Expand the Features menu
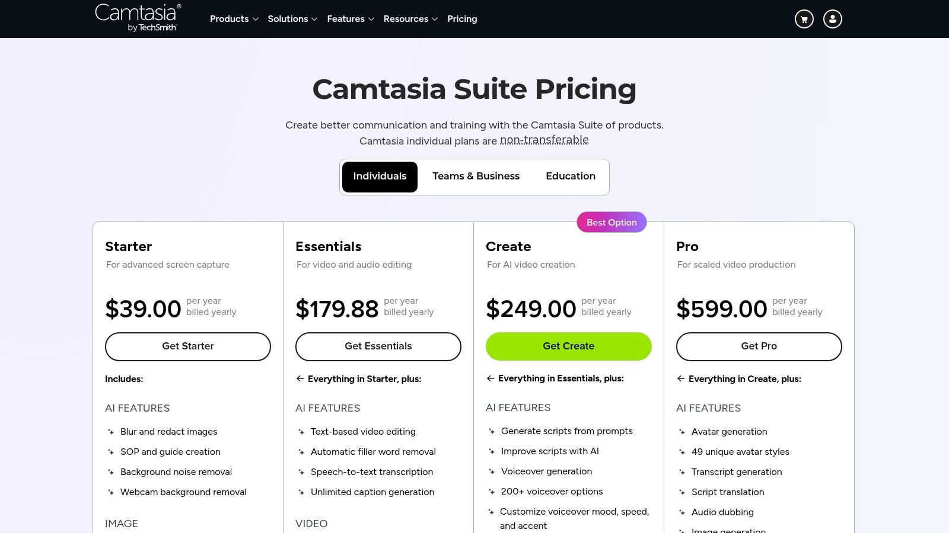949x533 pixels. coord(351,19)
